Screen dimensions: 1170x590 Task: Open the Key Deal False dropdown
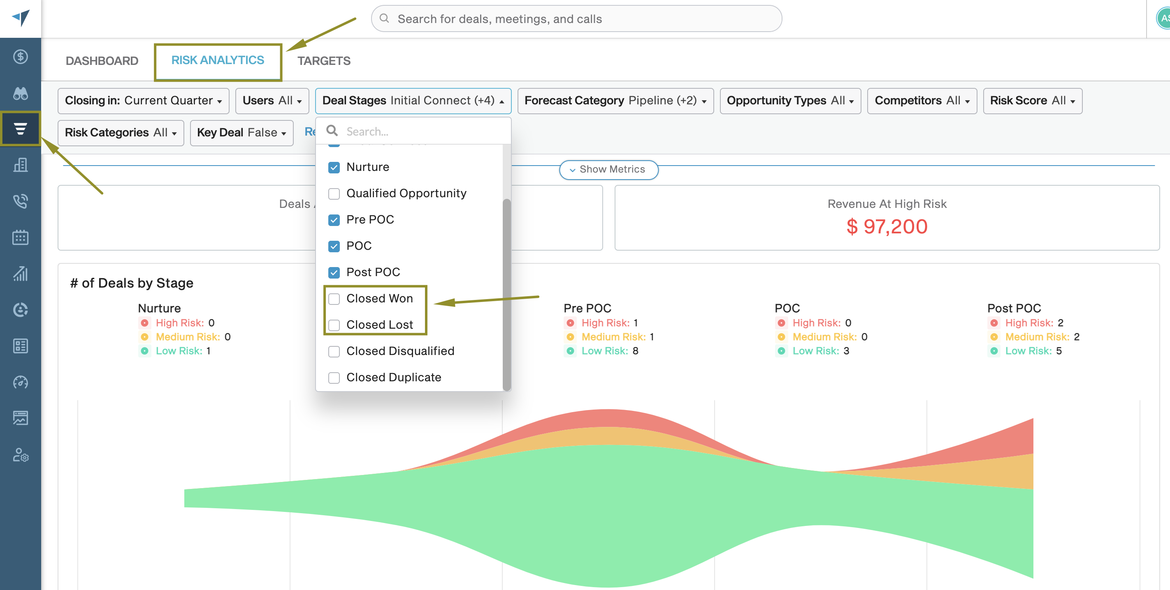click(241, 133)
